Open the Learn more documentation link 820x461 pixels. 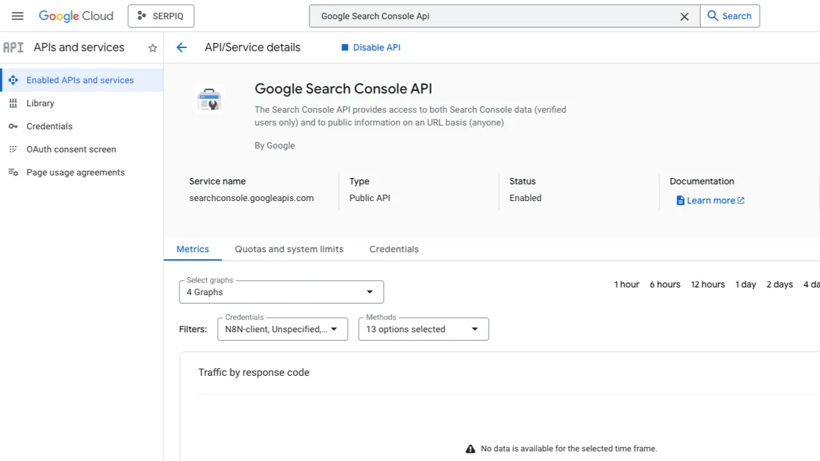tap(710, 200)
